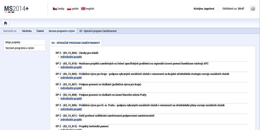This screenshot has width=260, height=130.
Task: Open Seznam programů a výzev breadcrumb
Action: coord(61,31)
